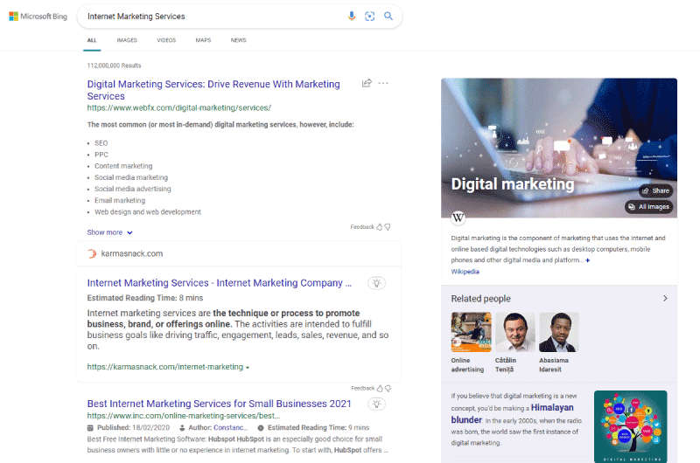The image size is (700, 463).
Task: Thumbs up the WebFX snippet feedback
Action: tap(379, 227)
